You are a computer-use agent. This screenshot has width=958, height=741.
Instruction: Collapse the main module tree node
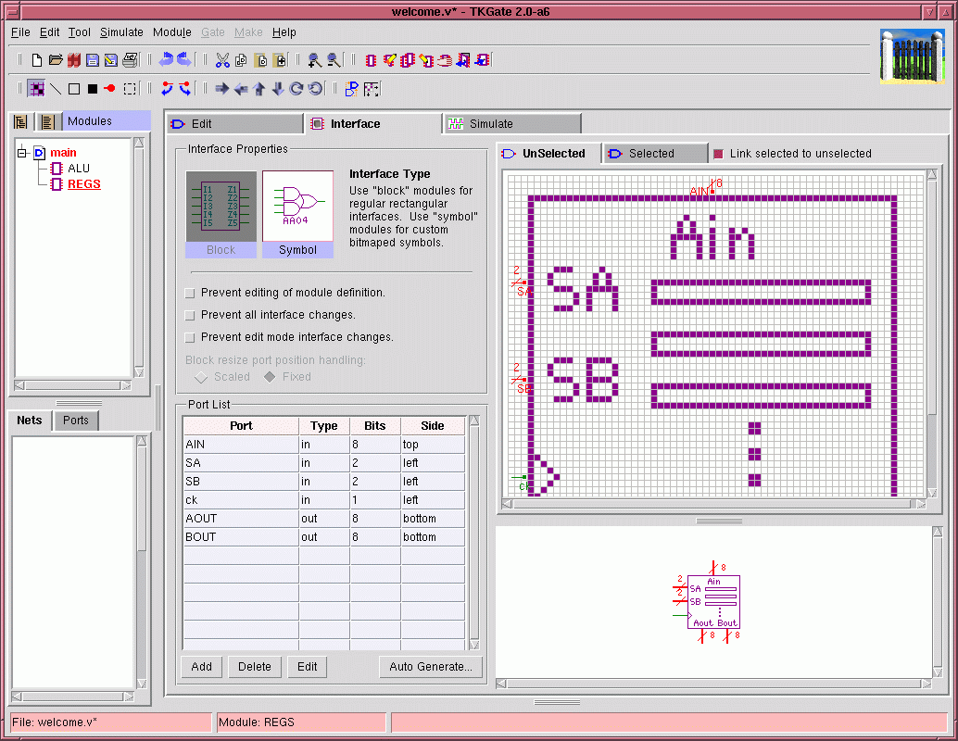coord(22,152)
